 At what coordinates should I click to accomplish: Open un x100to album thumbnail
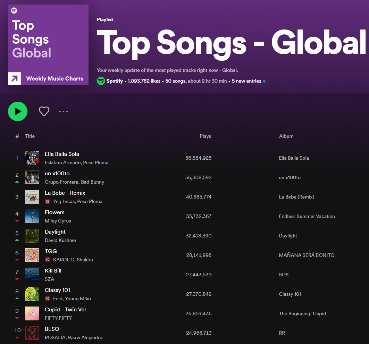click(x=32, y=177)
